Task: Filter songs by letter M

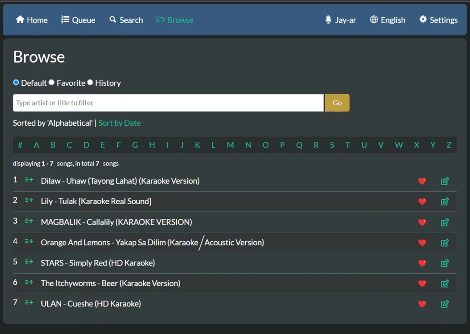Action: coord(230,145)
